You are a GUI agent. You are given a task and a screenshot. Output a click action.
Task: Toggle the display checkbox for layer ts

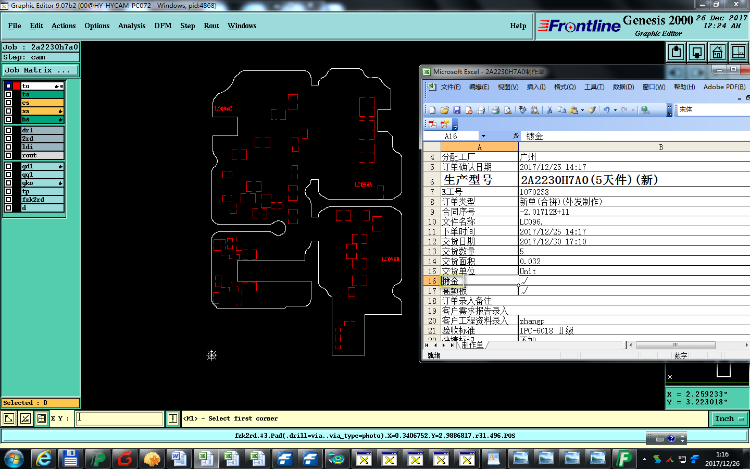tap(8, 94)
